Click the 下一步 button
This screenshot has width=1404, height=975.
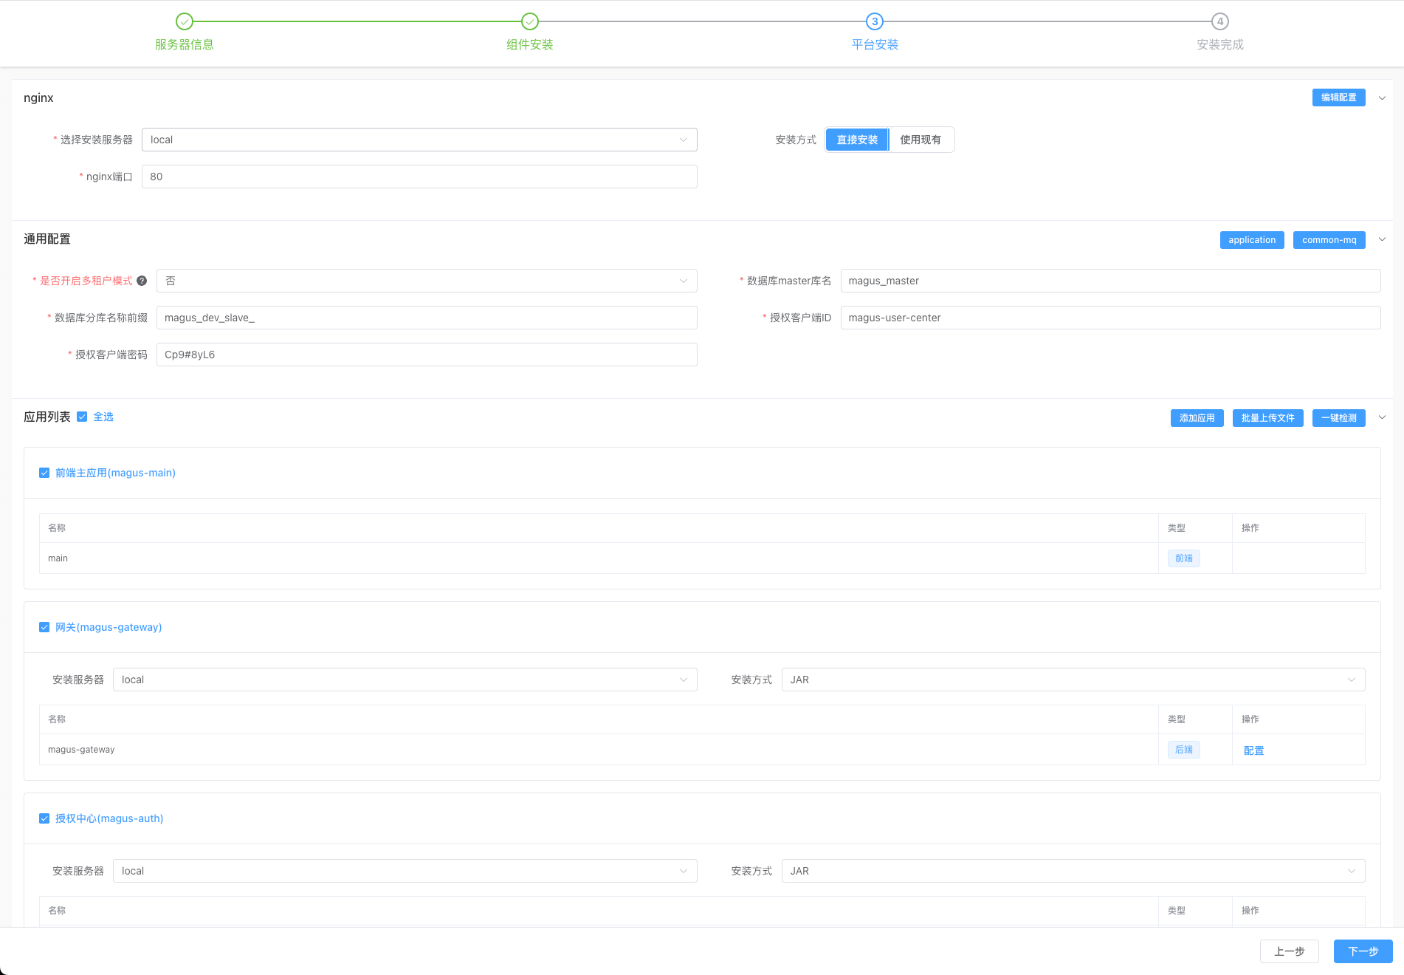1363,951
